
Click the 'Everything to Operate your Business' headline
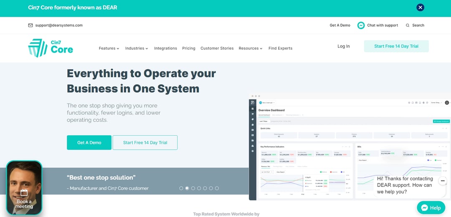click(141, 81)
